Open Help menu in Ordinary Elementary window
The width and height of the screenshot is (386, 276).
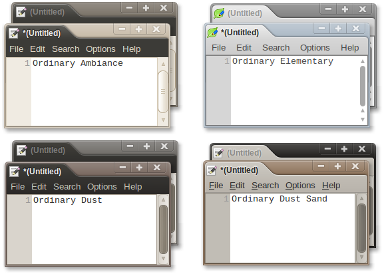(x=350, y=47)
